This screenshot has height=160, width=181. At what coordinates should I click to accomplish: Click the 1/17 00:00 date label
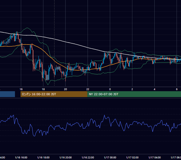tap(110, 158)
